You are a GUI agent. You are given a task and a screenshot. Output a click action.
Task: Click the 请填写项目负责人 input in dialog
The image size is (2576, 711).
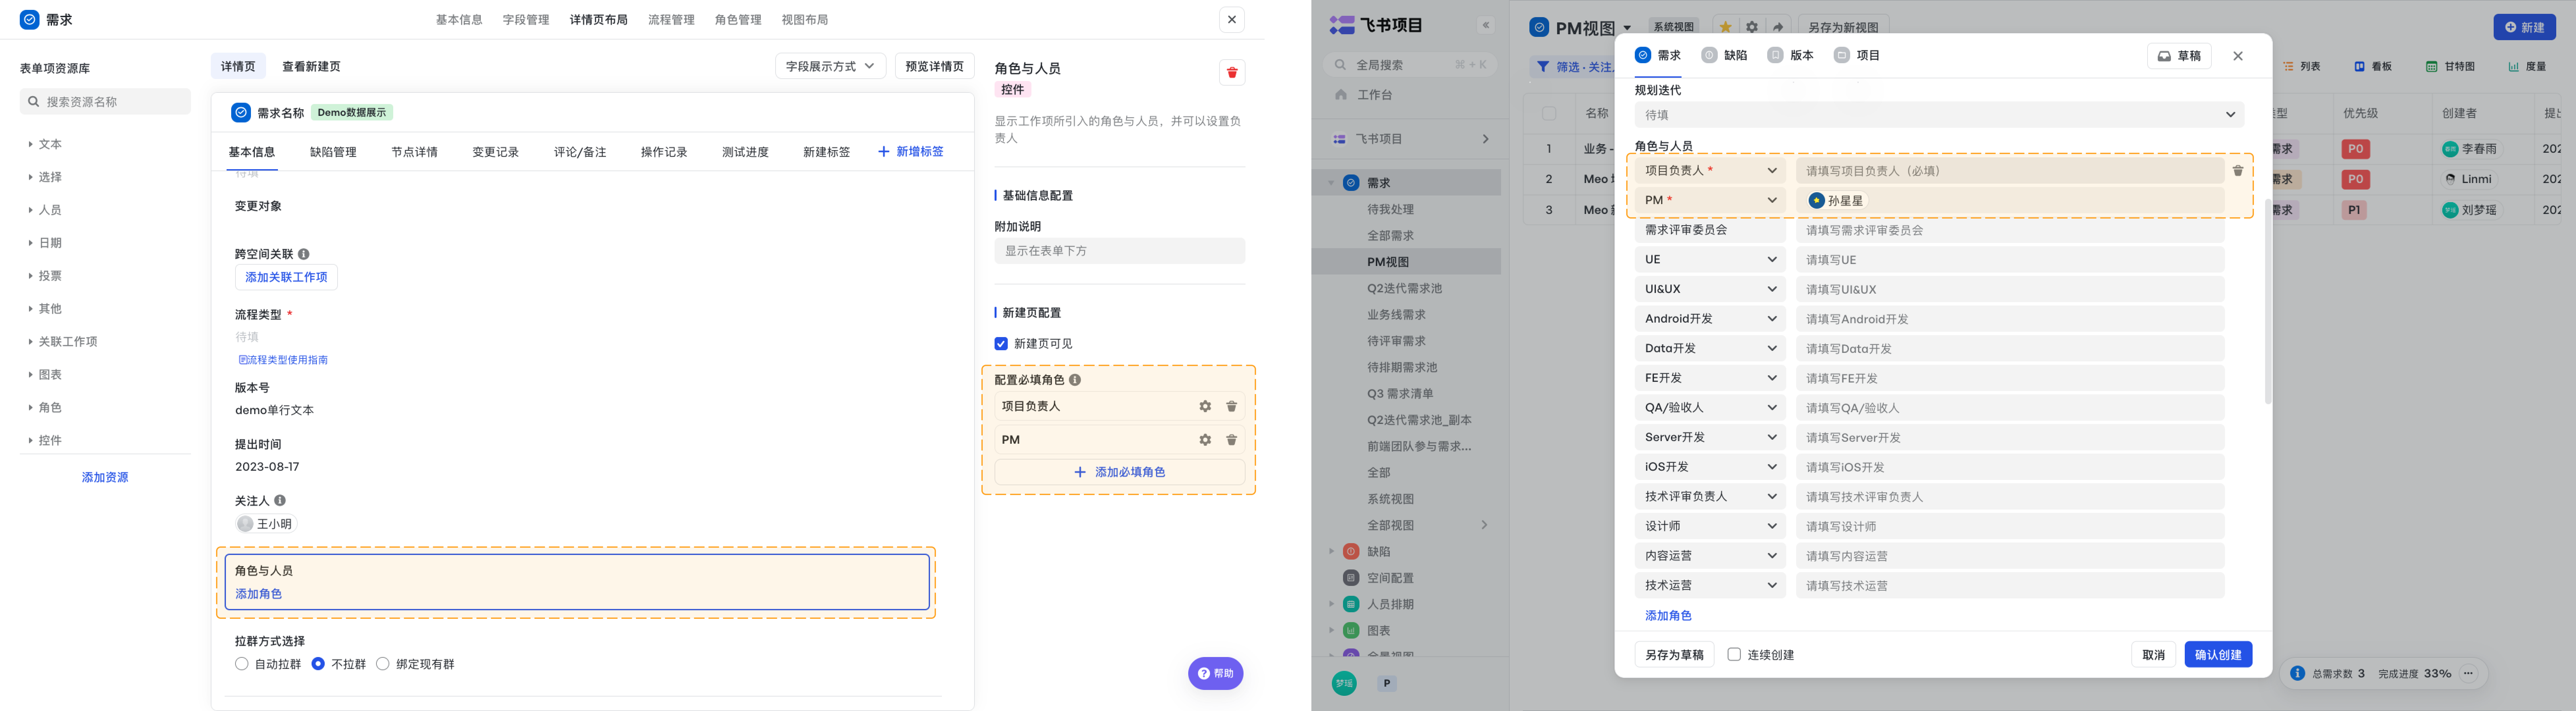pos(2010,171)
